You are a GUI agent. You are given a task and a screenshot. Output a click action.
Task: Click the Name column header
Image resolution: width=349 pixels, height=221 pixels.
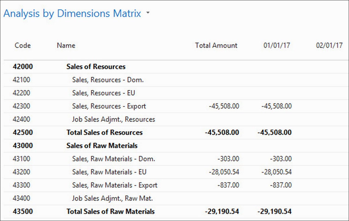click(x=66, y=45)
